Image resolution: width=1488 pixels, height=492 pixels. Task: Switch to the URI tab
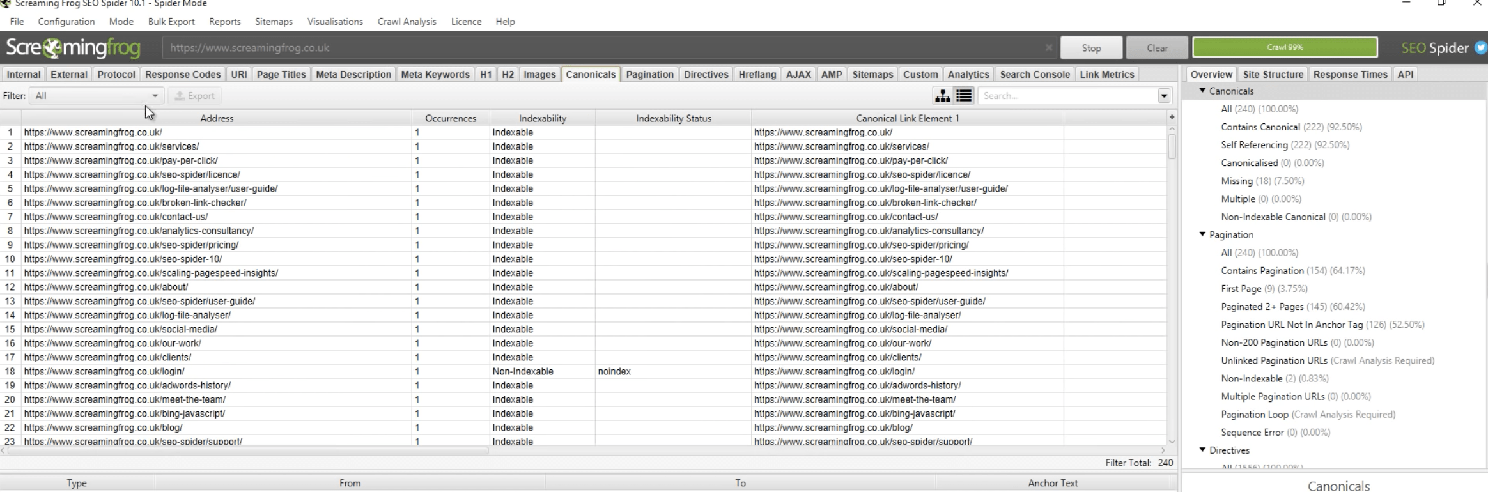239,74
